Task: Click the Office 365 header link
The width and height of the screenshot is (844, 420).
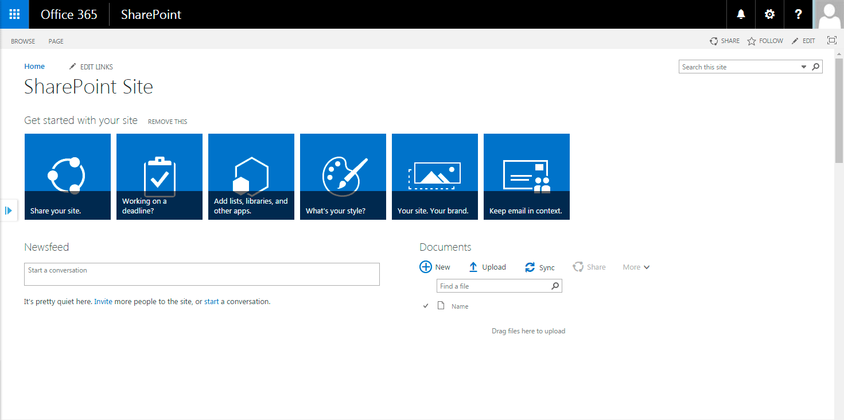Action: tap(69, 14)
